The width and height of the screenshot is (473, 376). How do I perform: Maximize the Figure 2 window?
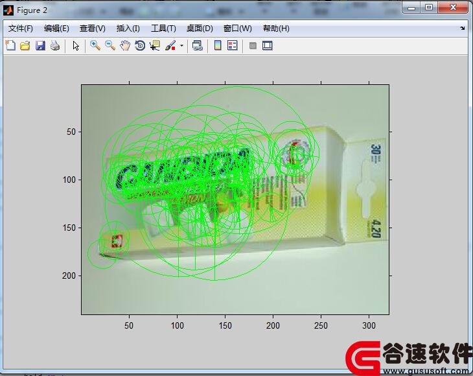coord(429,8)
